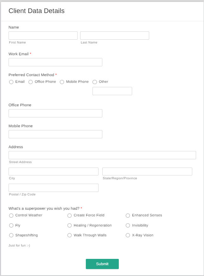The image size is (204, 276).
Task: Submit the client data form
Action: (102, 264)
